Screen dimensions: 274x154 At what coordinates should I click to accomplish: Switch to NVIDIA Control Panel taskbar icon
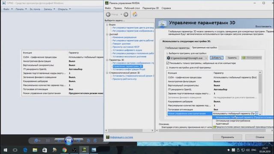point(84,150)
